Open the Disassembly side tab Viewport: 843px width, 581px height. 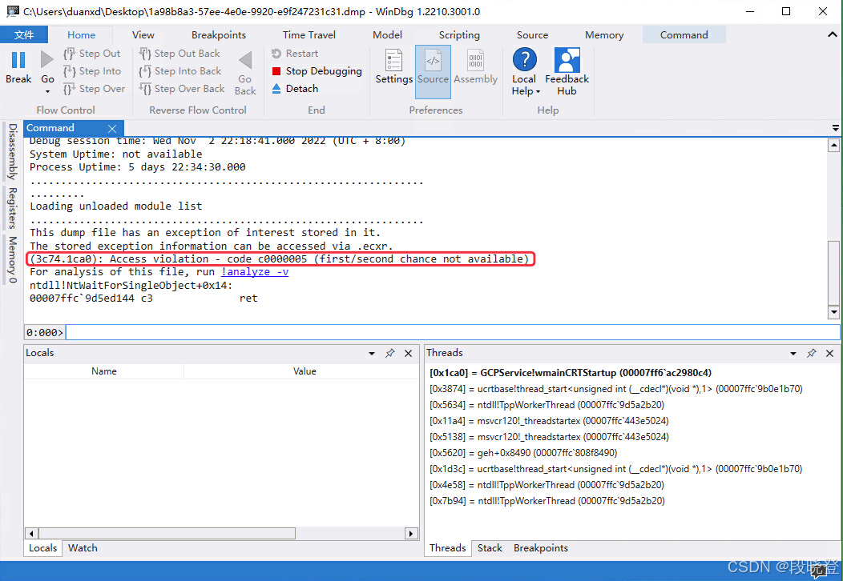(12, 152)
